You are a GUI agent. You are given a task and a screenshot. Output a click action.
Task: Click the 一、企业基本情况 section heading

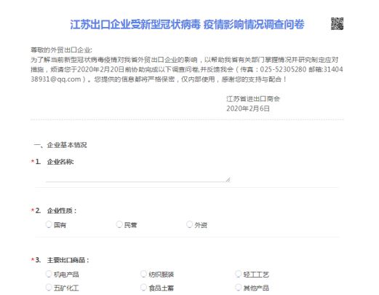pyautogui.click(x=60, y=145)
